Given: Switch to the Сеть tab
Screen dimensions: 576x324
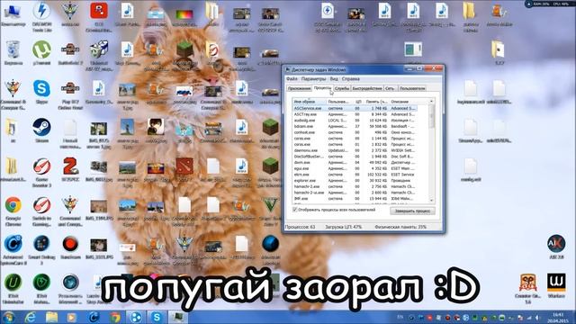Looking at the screenshot, I should point(390,88).
